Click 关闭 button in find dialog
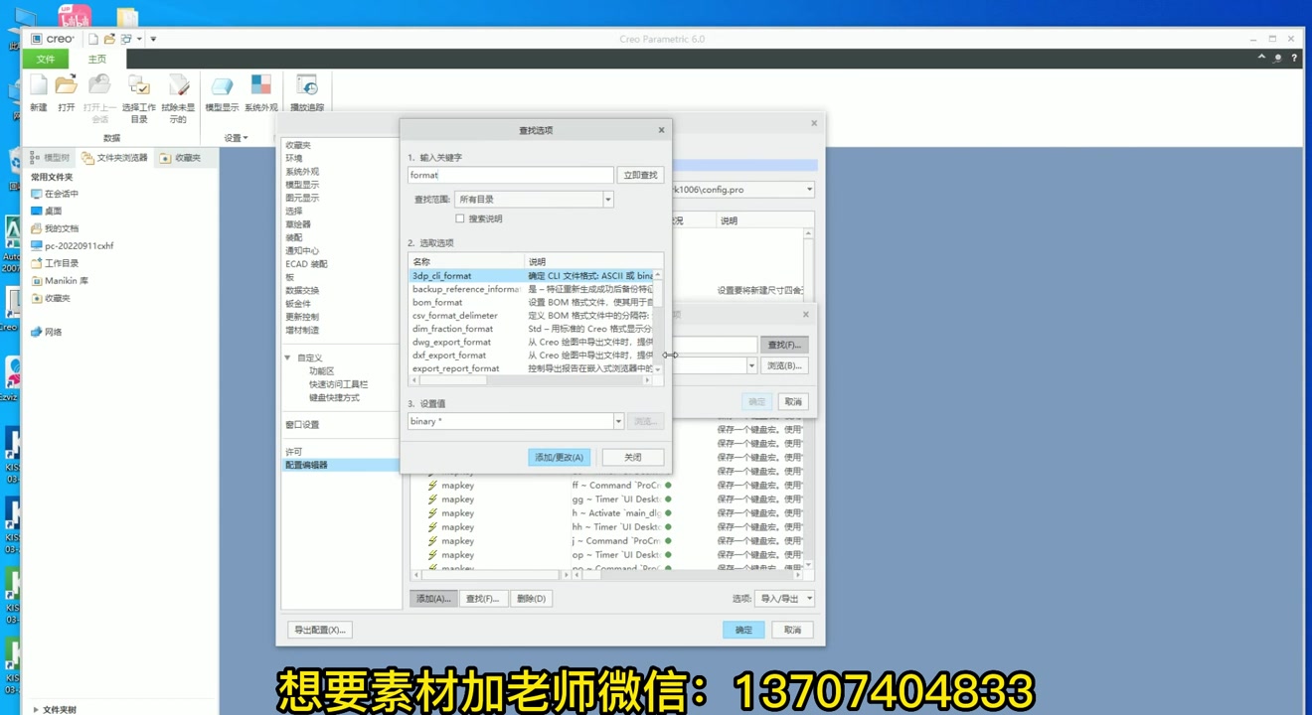Screen dimensions: 1312x715 633,458
